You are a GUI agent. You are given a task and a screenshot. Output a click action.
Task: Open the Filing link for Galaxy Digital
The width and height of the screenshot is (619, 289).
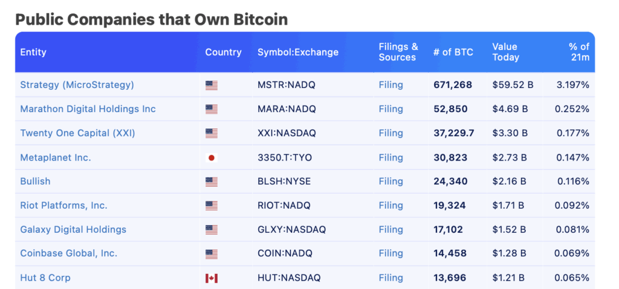[x=391, y=229]
